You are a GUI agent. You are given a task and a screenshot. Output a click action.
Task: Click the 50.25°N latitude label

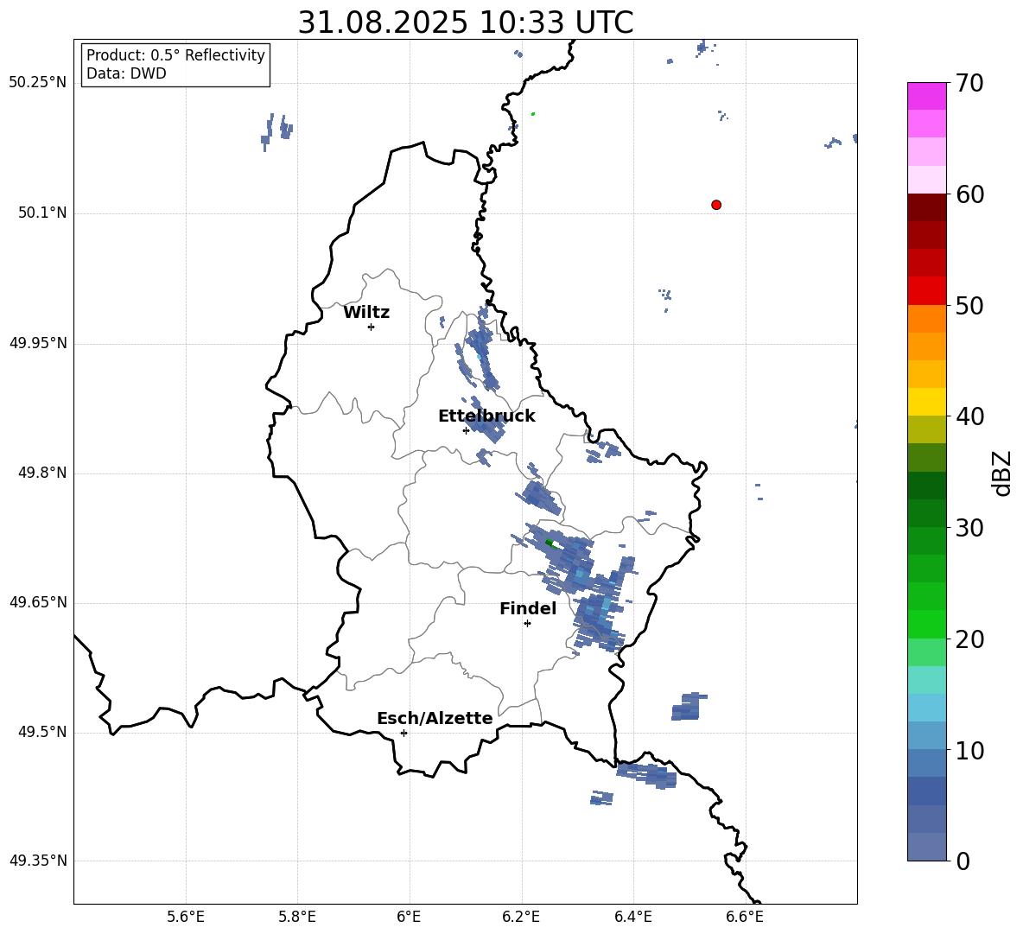(38, 83)
